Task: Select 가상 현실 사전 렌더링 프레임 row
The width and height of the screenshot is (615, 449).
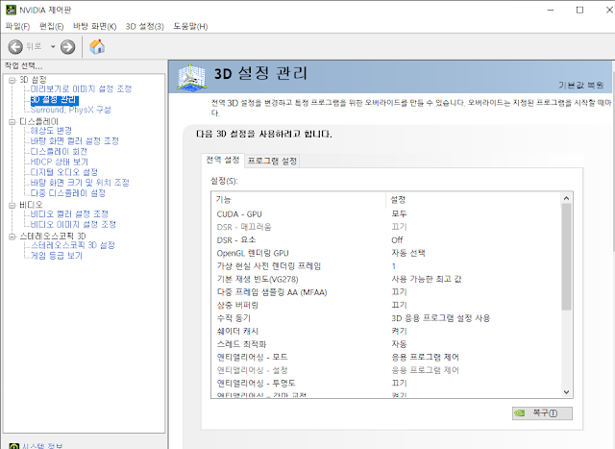Action: (386, 266)
